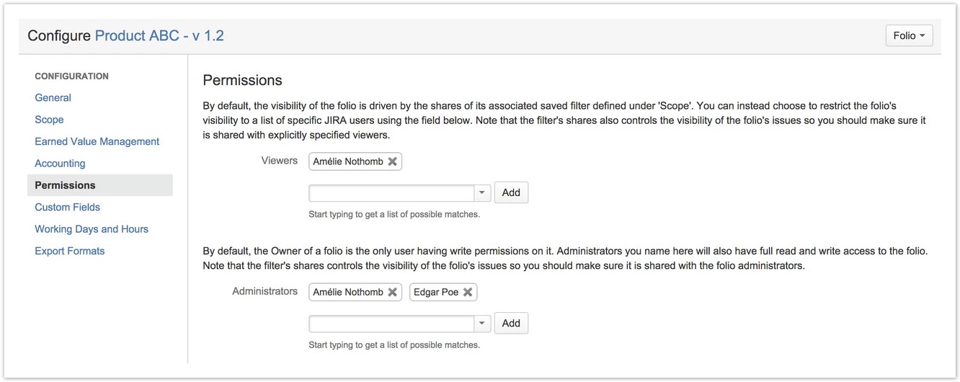Open the General configuration page
This screenshot has height=382, width=960.
tap(53, 97)
